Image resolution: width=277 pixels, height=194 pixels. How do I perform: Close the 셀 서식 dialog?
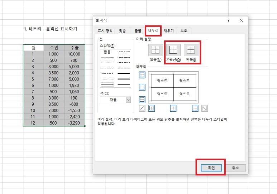(241, 20)
